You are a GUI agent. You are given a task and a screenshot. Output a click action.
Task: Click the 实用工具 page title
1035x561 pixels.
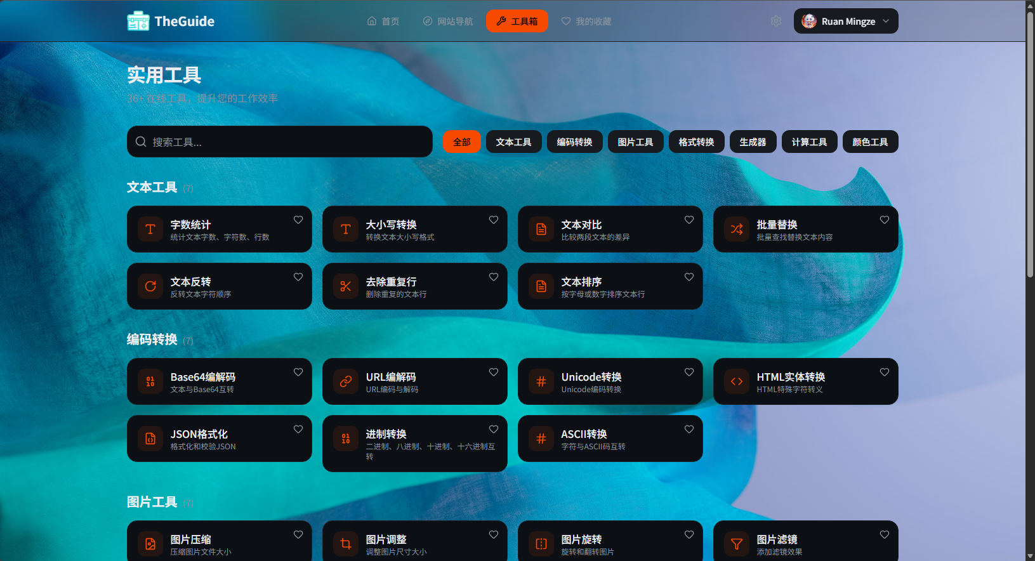coord(164,75)
